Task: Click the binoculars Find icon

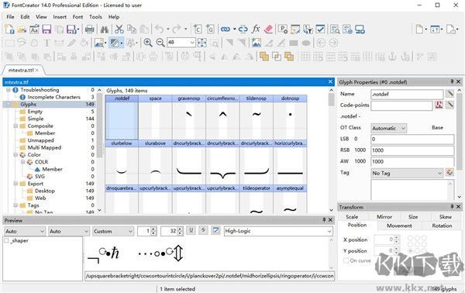Action: click(x=104, y=29)
